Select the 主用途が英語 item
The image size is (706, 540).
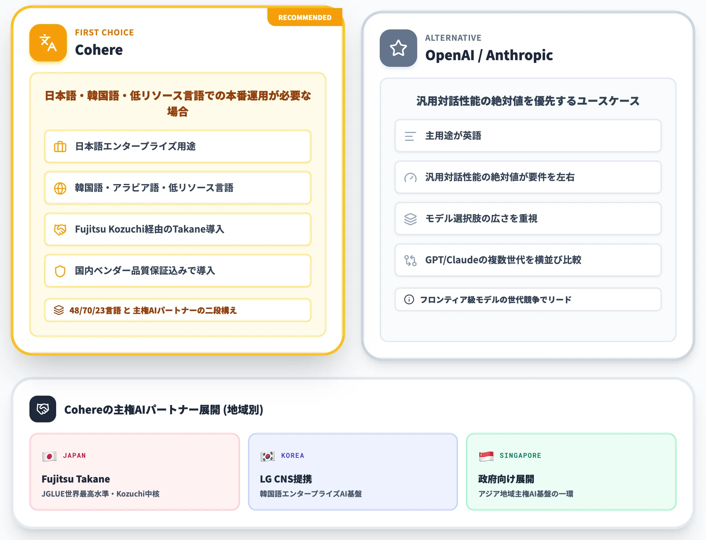click(528, 136)
